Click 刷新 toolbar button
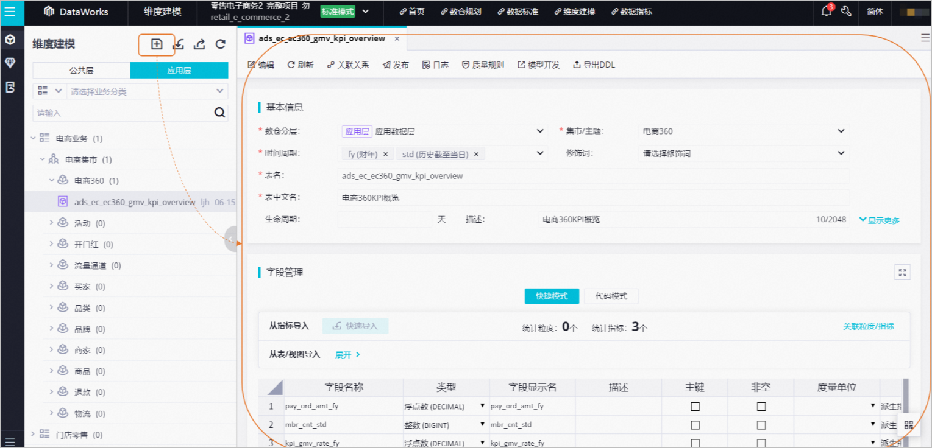The width and height of the screenshot is (932, 448). tap(301, 65)
